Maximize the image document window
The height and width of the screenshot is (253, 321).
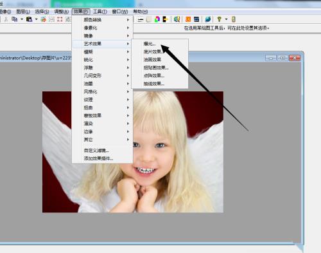coord(282,58)
